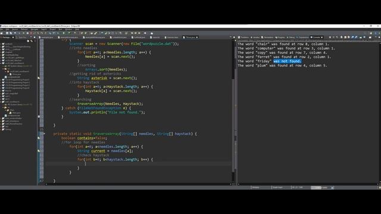
Task: Close the Driver.java editor tab
Action: (197, 37)
